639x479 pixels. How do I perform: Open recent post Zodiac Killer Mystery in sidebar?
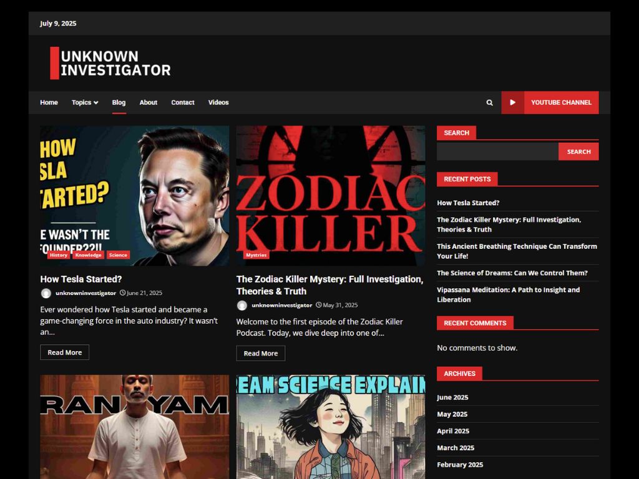click(509, 225)
